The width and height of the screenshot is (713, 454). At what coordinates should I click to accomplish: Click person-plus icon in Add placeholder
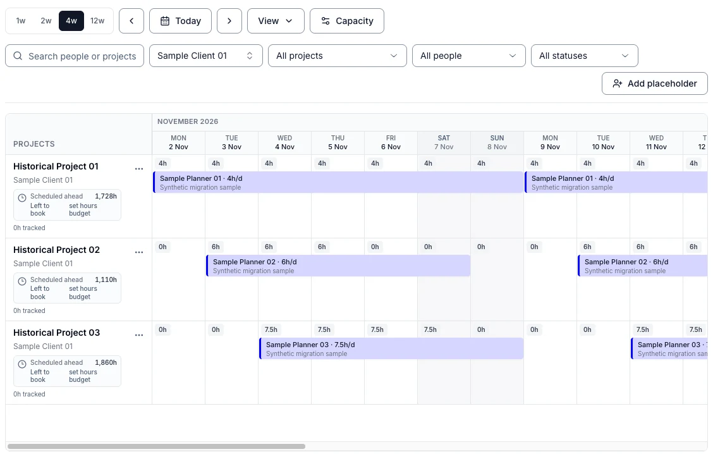click(617, 83)
